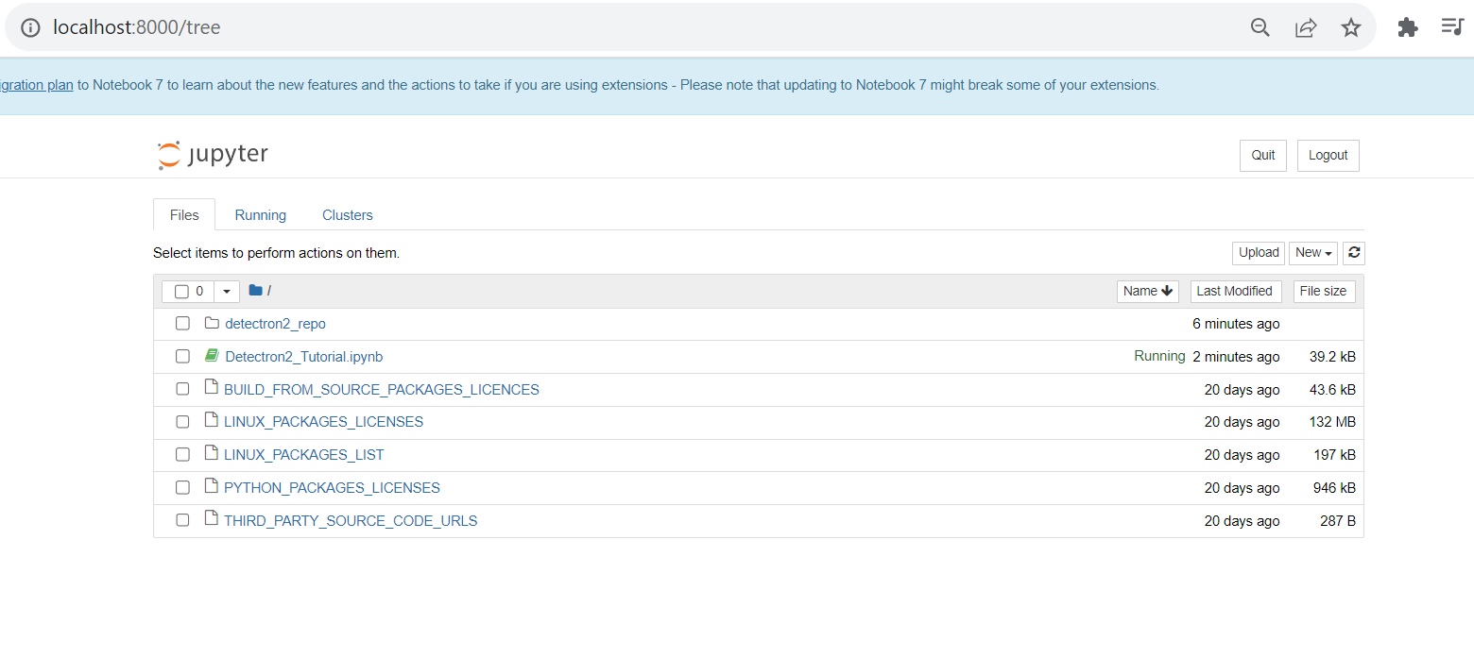1474x658 pixels.
Task: Log out with the Logout button
Action: (1328, 155)
